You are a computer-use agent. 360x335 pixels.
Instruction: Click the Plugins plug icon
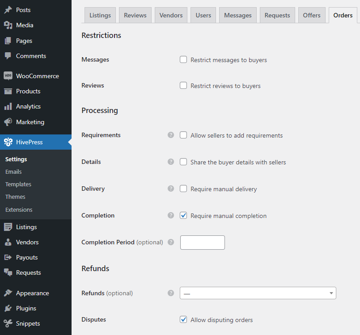[x=8, y=308]
